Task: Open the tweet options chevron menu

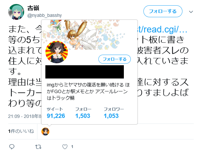Action: 191,12
